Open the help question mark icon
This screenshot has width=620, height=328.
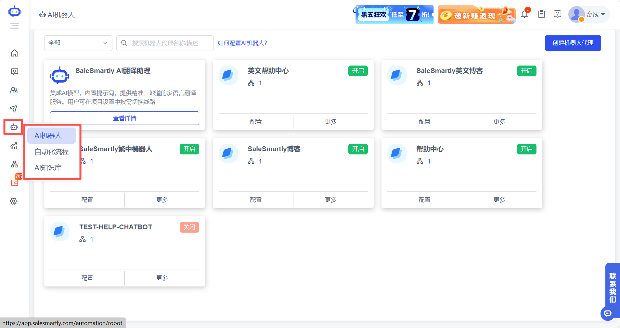coord(557,14)
